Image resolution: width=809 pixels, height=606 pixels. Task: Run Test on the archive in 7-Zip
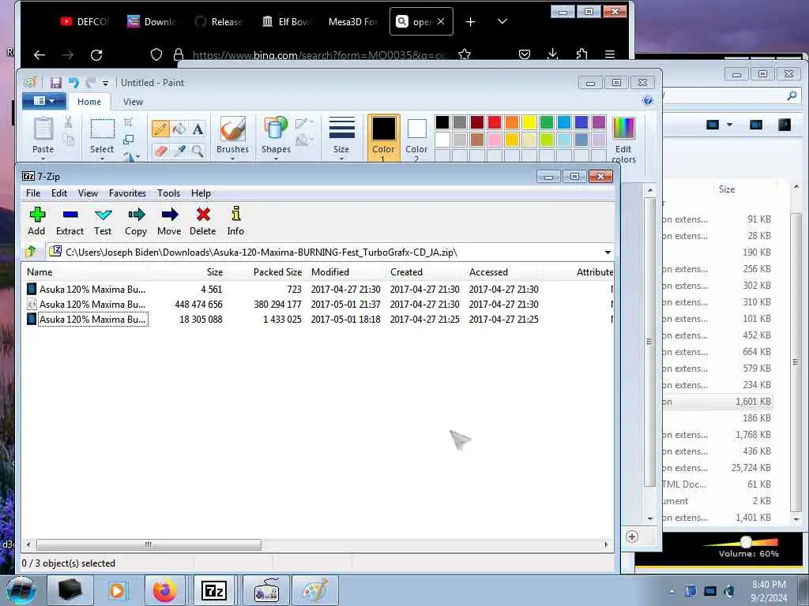(103, 221)
